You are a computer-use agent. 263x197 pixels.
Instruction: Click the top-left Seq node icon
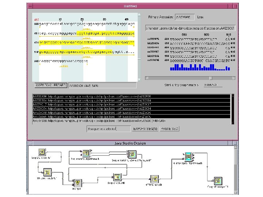pos(42,152)
